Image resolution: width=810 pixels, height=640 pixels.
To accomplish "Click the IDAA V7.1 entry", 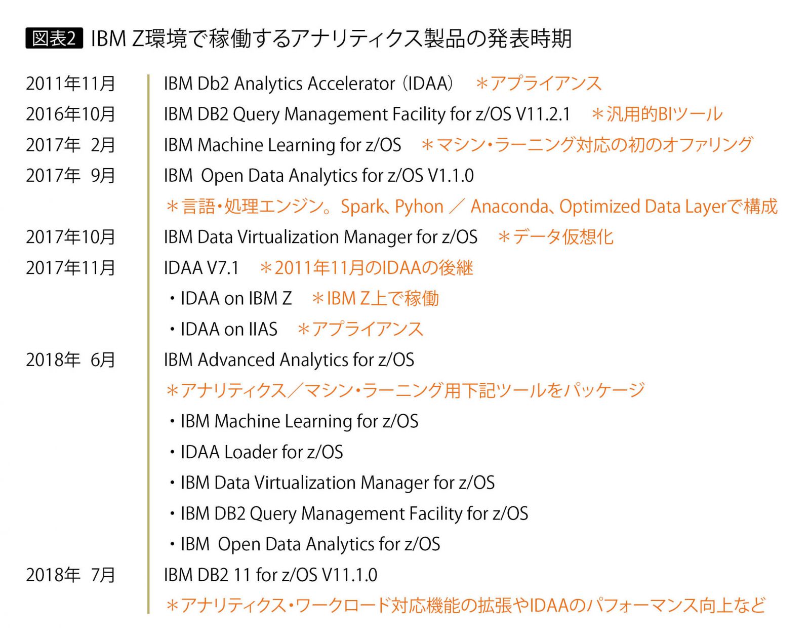I will (201, 268).
